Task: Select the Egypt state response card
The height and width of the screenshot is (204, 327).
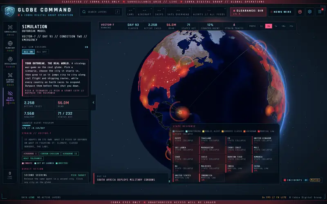Action: (x=186, y=140)
